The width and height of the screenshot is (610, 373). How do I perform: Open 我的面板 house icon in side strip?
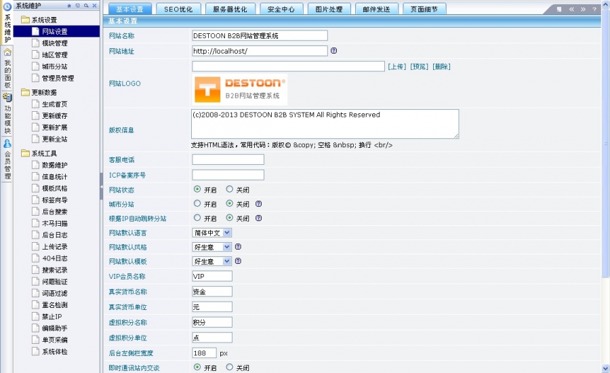click(7, 52)
